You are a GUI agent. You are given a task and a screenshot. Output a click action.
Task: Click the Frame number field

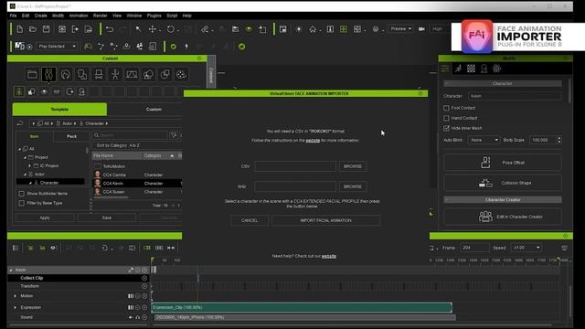click(474, 248)
